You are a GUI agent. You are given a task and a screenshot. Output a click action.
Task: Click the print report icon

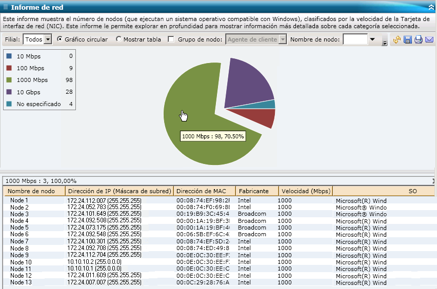pos(419,40)
